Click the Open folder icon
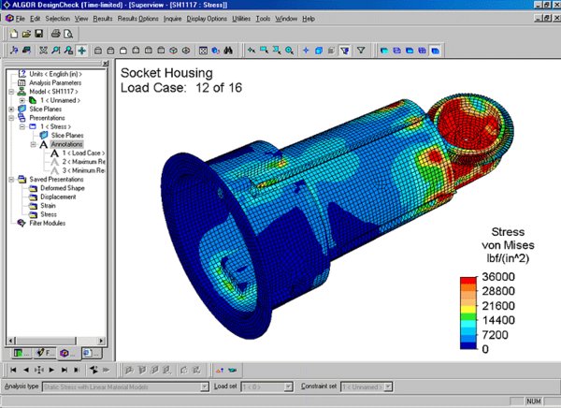The height and width of the screenshot is (408, 561). [x=26, y=33]
